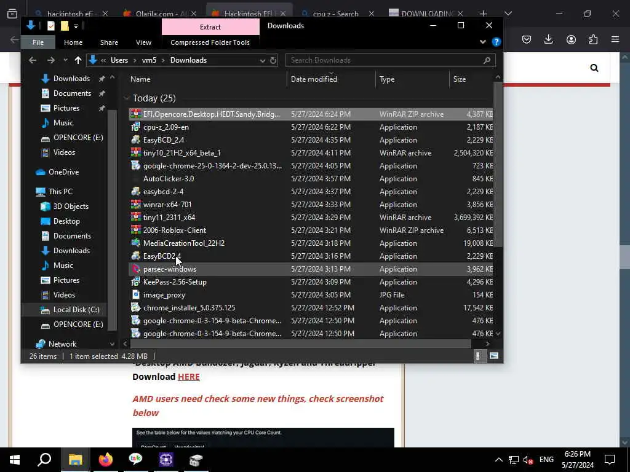Open the taskbar clock and date
This screenshot has height=472, width=630.
pos(577,460)
